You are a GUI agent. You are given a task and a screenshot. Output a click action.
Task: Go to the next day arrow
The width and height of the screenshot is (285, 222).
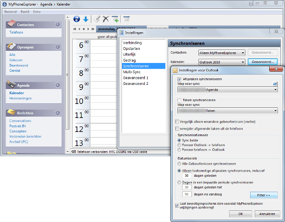(x=88, y=29)
